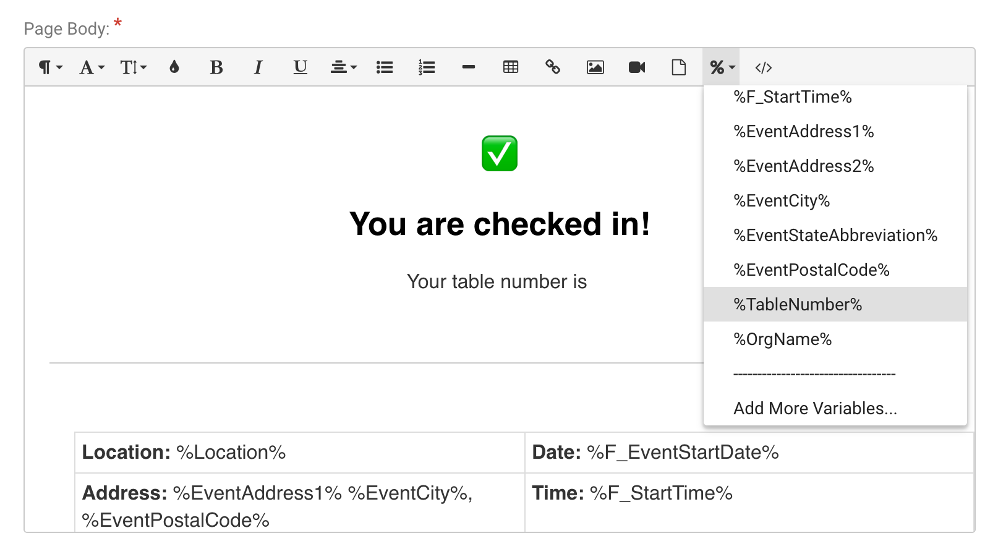Choose %EventPostalCode% from variables menu
This screenshot has height=554, width=998.
[x=835, y=270]
